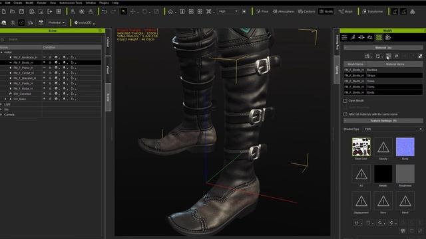Toggle visibility of CC_Base row

[45, 99]
